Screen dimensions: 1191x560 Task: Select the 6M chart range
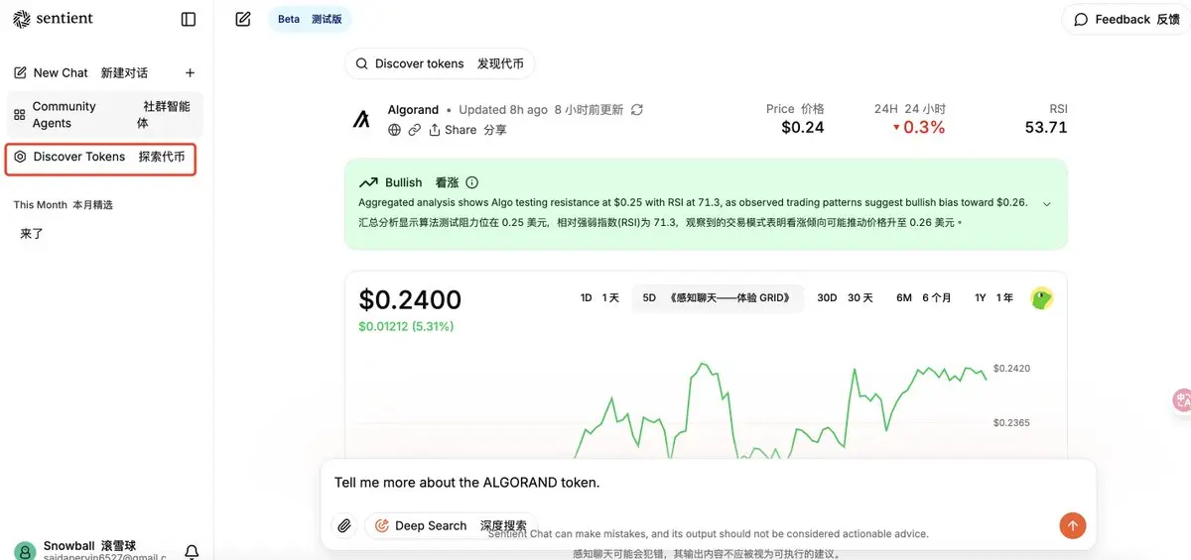coord(923,297)
